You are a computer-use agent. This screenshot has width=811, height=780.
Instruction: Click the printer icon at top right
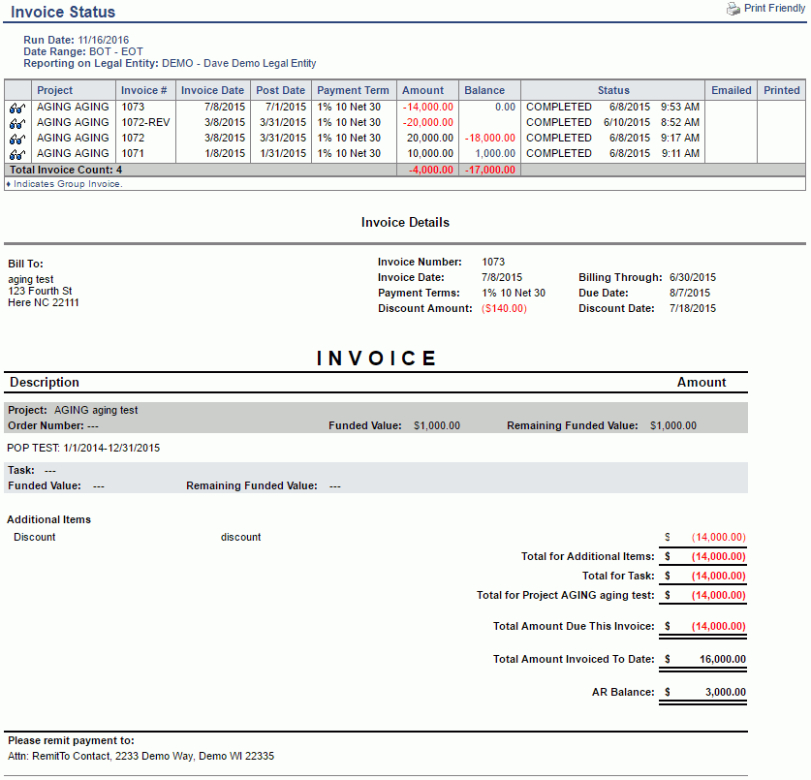tap(733, 9)
